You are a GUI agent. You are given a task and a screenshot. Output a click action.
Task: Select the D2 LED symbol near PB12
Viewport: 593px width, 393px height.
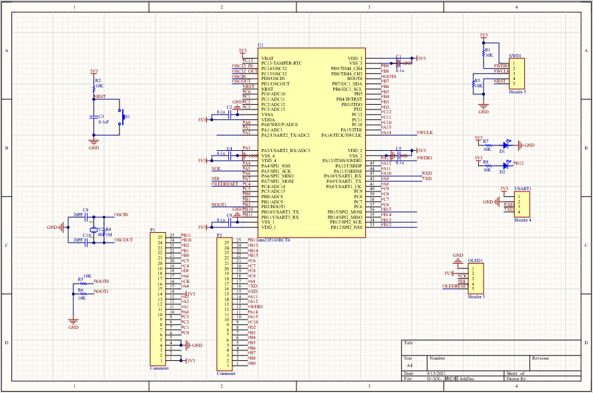click(506, 165)
